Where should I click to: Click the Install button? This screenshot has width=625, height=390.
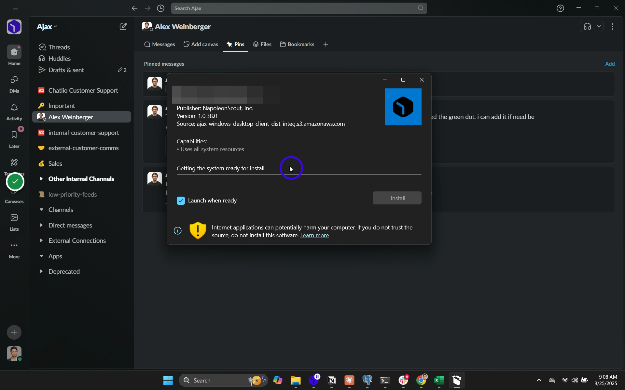pos(397,198)
